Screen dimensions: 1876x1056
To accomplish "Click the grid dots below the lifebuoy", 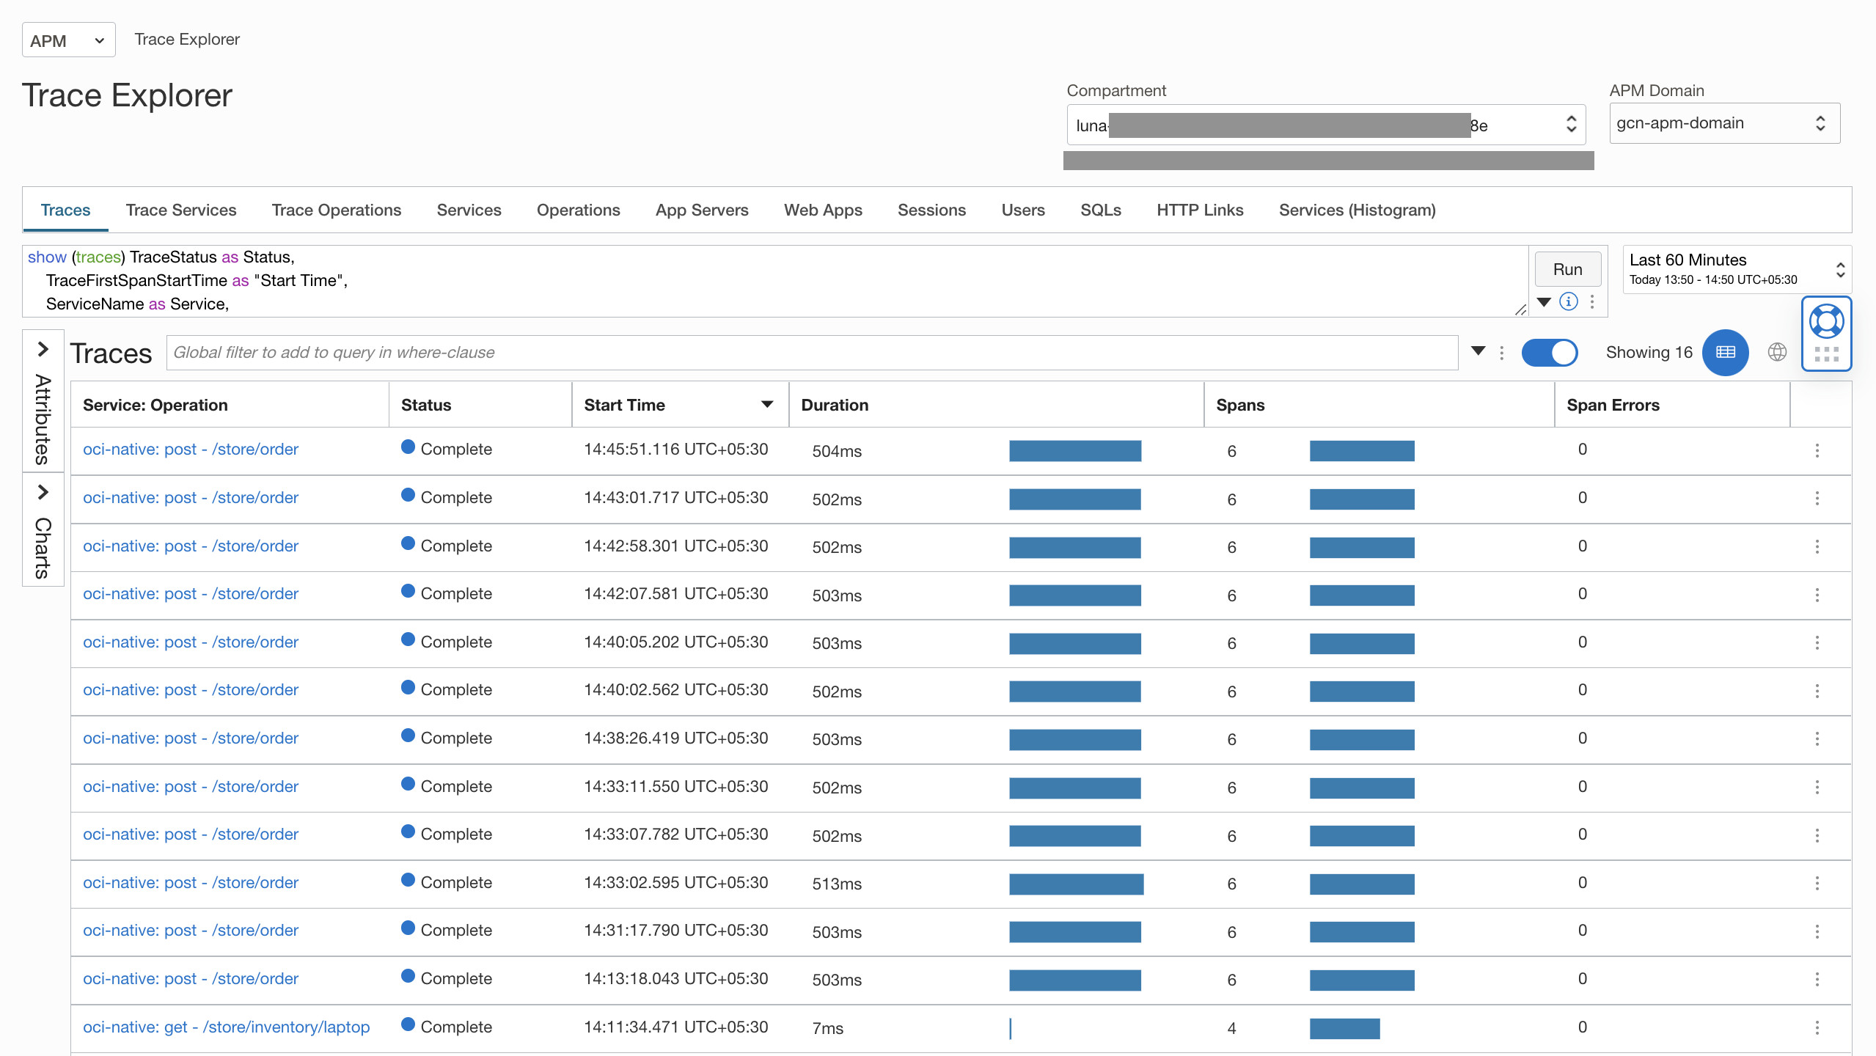I will point(1826,355).
